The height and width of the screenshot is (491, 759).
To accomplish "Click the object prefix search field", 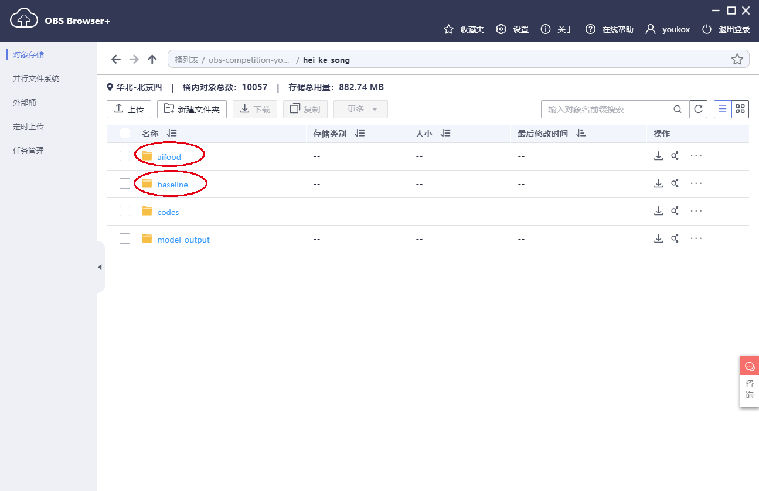I will point(604,109).
